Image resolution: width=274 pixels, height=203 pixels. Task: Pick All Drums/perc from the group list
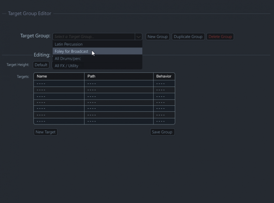[67, 59]
